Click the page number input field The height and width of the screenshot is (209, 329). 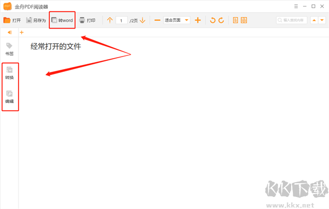pyautogui.click(x=121, y=20)
